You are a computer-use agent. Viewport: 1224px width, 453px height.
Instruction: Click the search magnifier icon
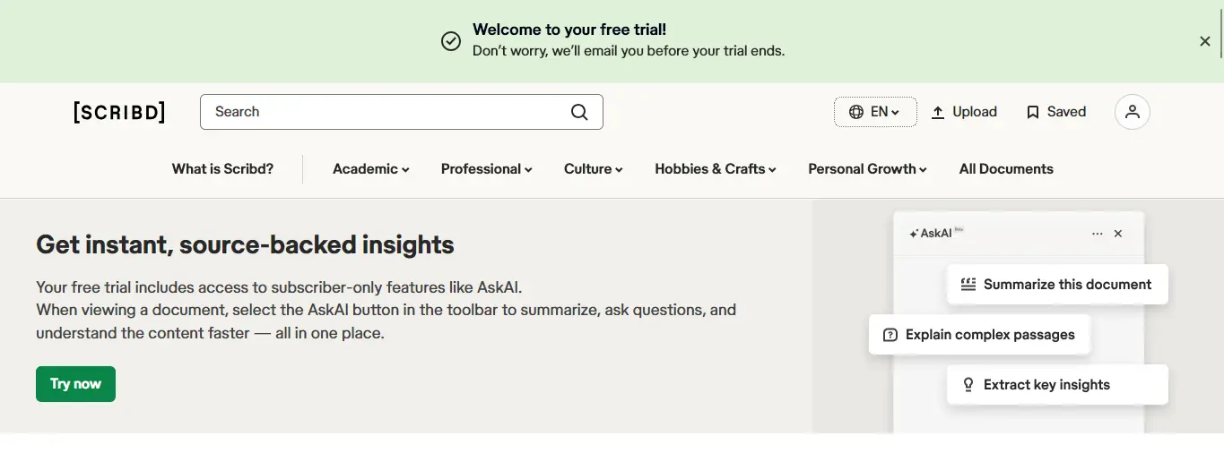pos(579,112)
